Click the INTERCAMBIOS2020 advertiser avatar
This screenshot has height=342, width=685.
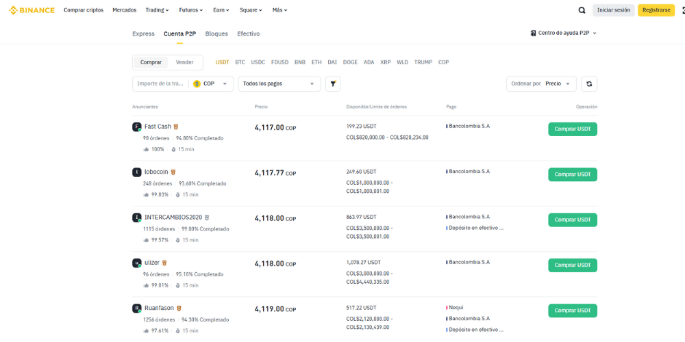pyautogui.click(x=137, y=218)
